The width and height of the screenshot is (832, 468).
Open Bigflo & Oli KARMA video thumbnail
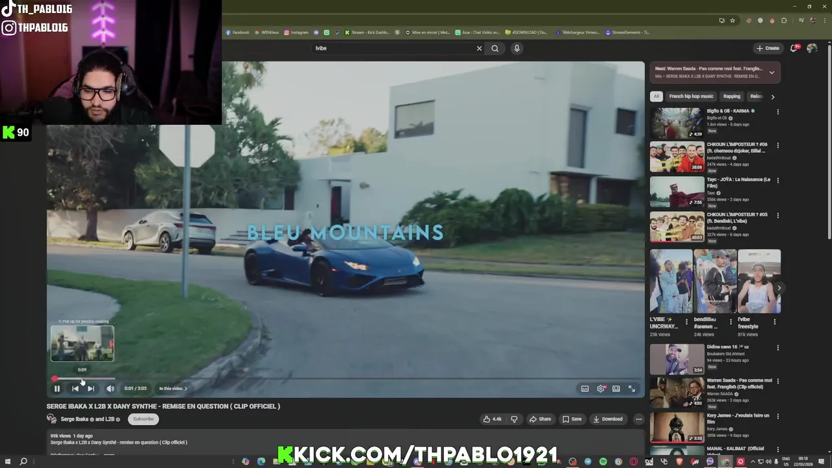point(677,123)
